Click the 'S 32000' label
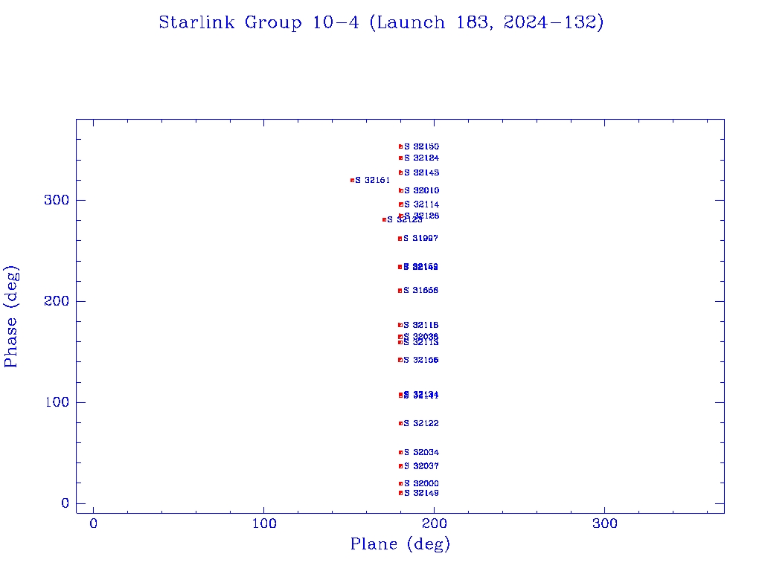This screenshot has height=571, width=762. pos(421,483)
